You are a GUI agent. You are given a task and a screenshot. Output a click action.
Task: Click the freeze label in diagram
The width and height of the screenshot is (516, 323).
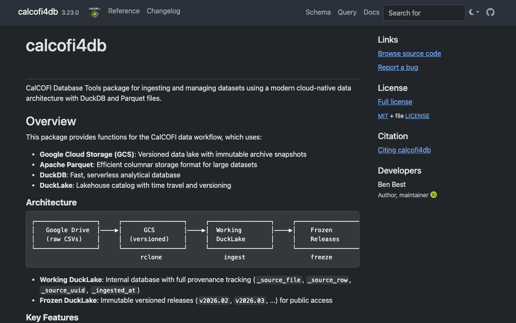(321, 257)
